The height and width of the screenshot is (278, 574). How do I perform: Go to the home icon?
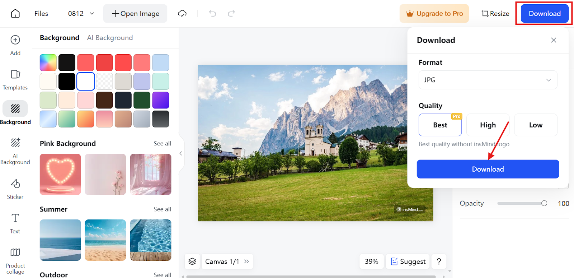(15, 14)
